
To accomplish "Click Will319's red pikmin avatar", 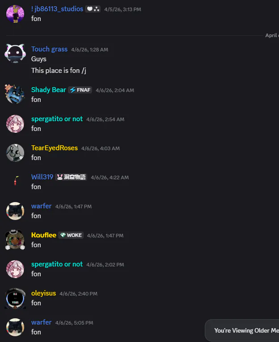I will click(15, 181).
